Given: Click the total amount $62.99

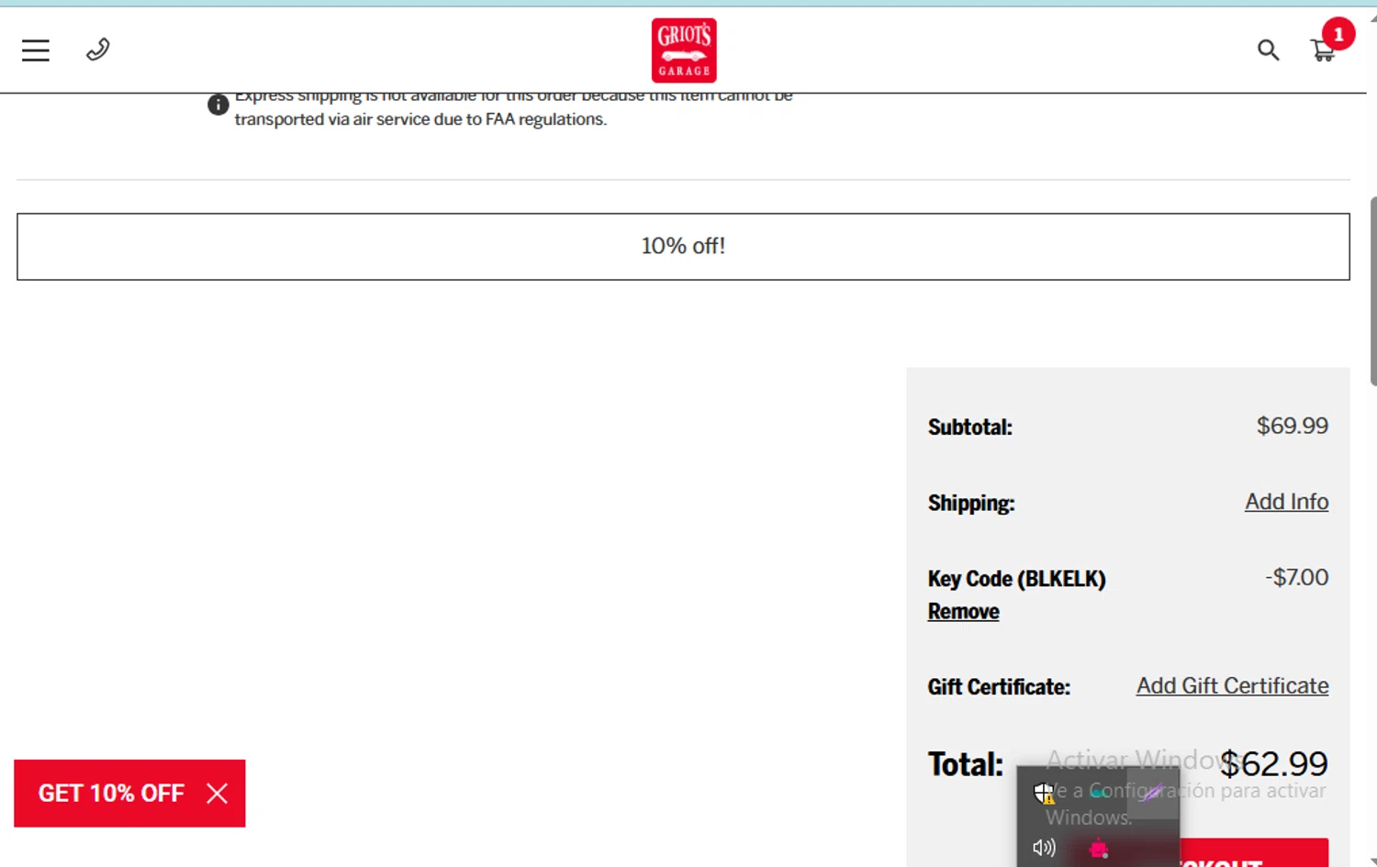Looking at the screenshot, I should [1273, 763].
